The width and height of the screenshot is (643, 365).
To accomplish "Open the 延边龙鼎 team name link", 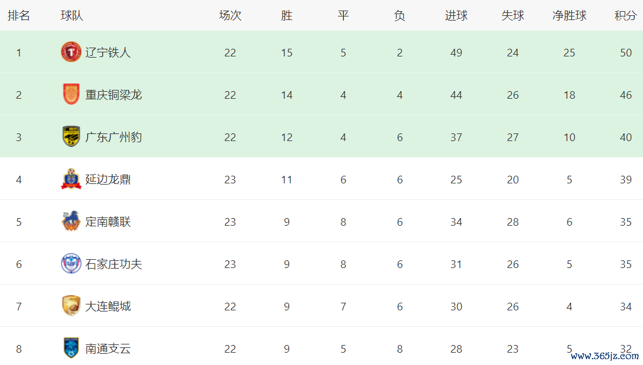I will point(108,179).
